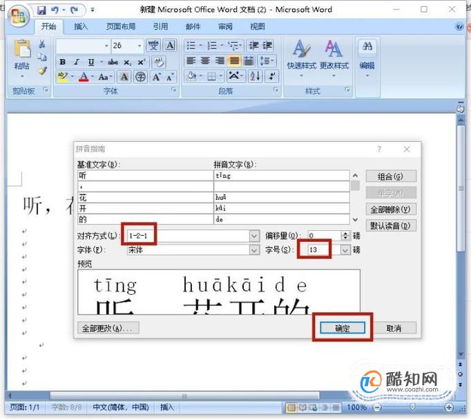This screenshot has width=471, height=419.
Task: Click the Office button logo
Action: point(18,16)
